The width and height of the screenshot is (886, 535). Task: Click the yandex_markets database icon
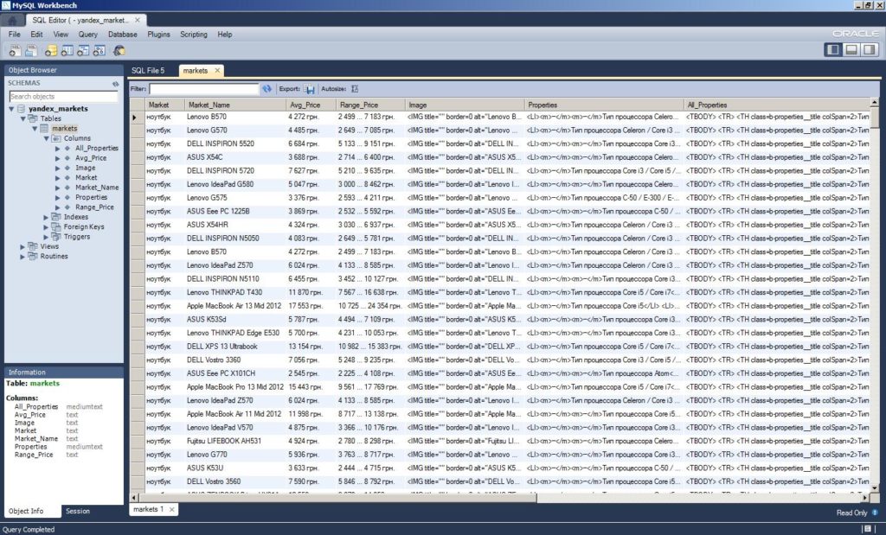point(21,108)
